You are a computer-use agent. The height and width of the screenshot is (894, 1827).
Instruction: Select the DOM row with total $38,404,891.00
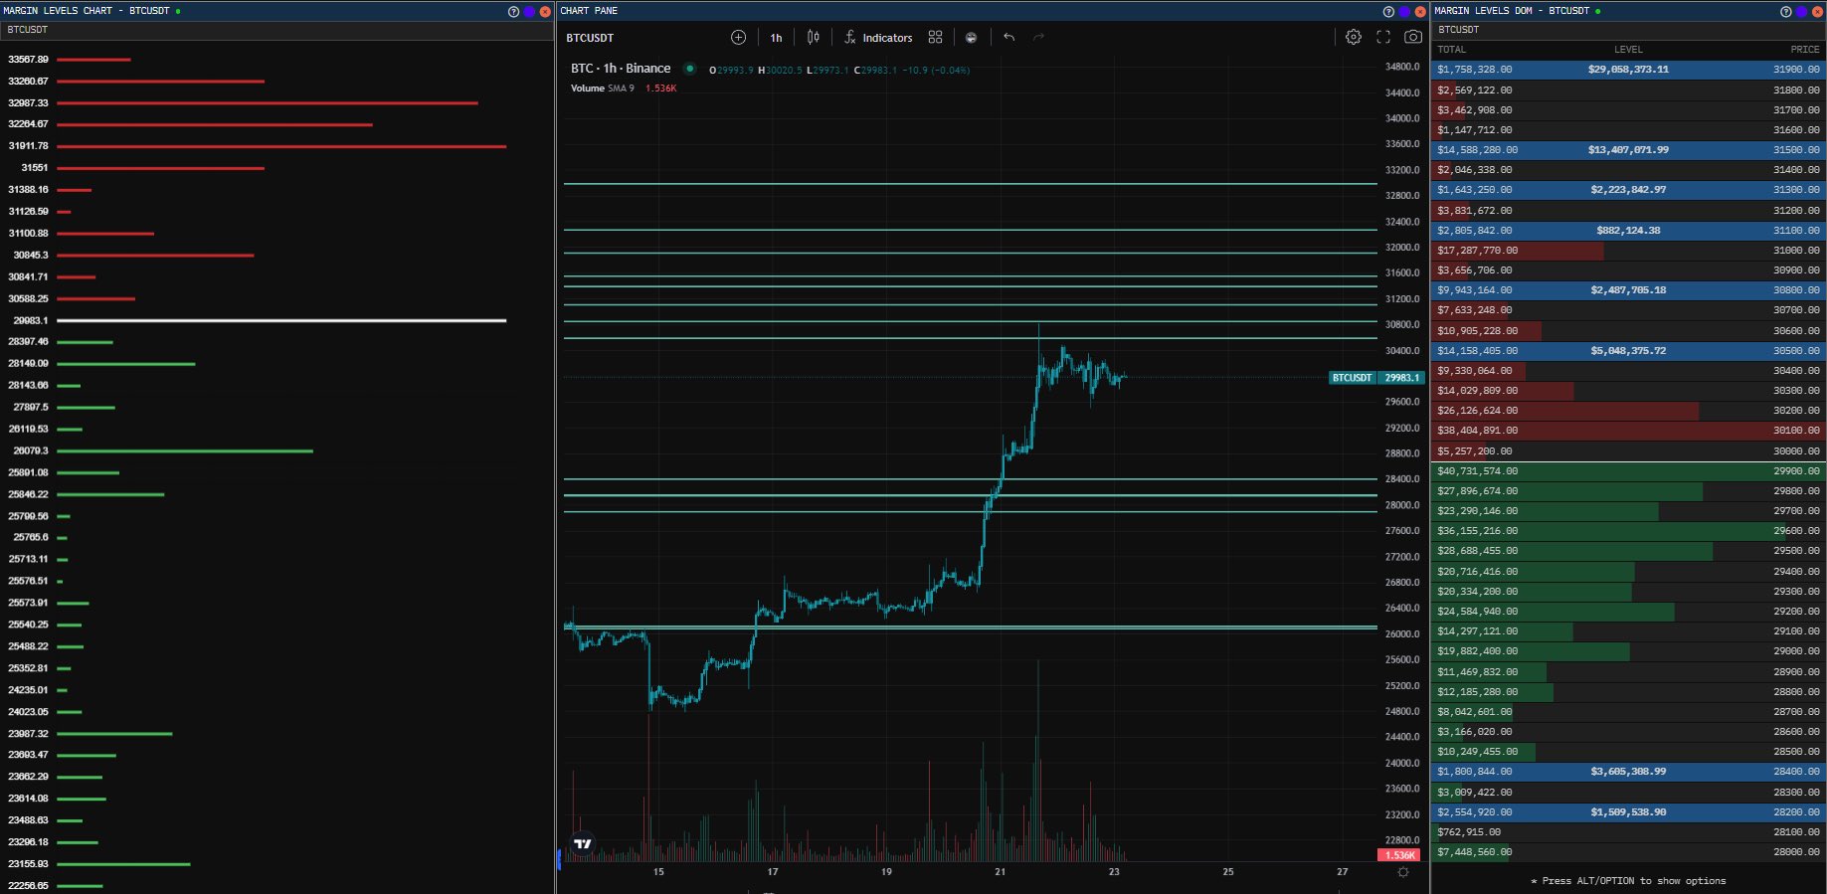pos(1628,431)
